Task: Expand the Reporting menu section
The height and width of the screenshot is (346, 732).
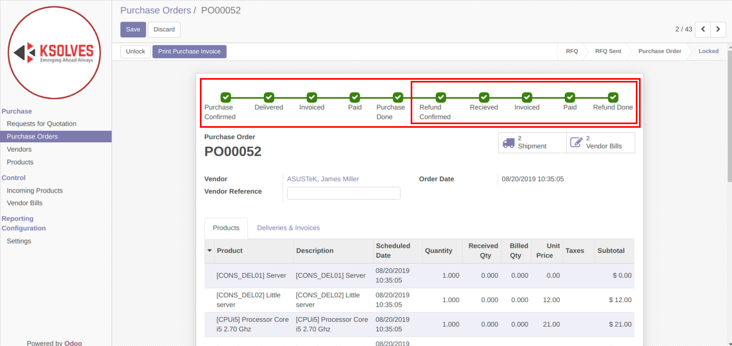Action: pos(18,219)
